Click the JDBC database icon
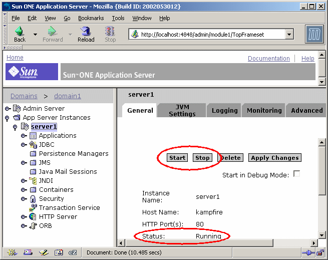328x260 pixels. coord(33,145)
